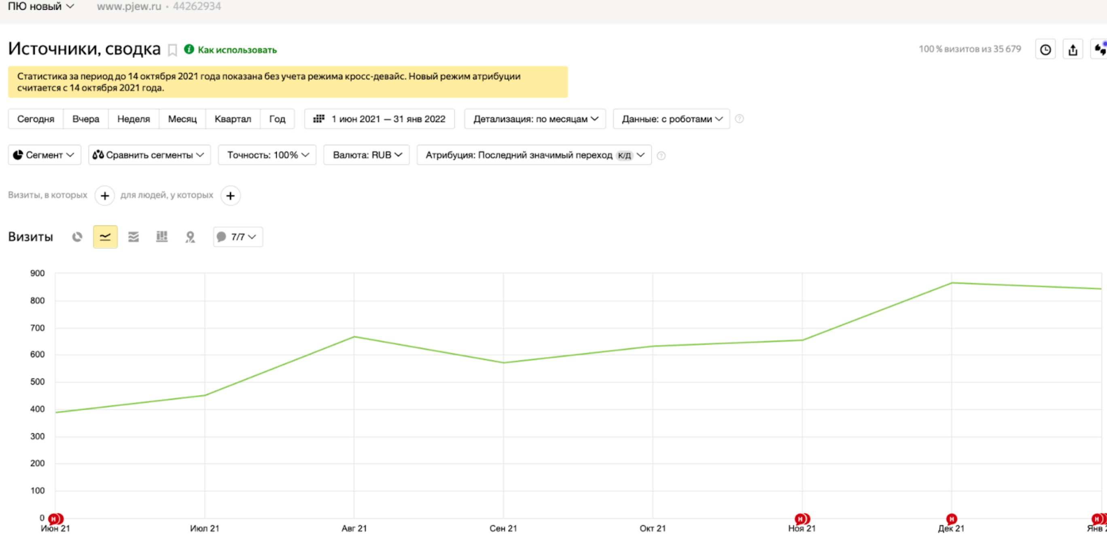Switch to stacked area chart icon
The height and width of the screenshot is (552, 1107).
coord(134,237)
